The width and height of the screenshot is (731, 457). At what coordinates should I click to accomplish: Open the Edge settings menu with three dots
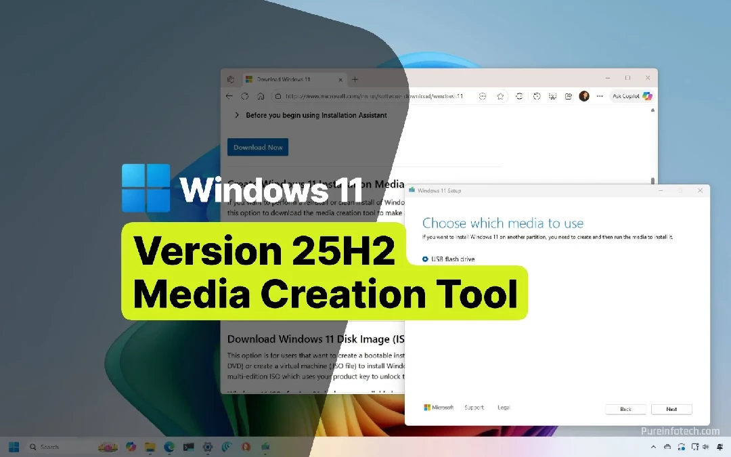(600, 96)
